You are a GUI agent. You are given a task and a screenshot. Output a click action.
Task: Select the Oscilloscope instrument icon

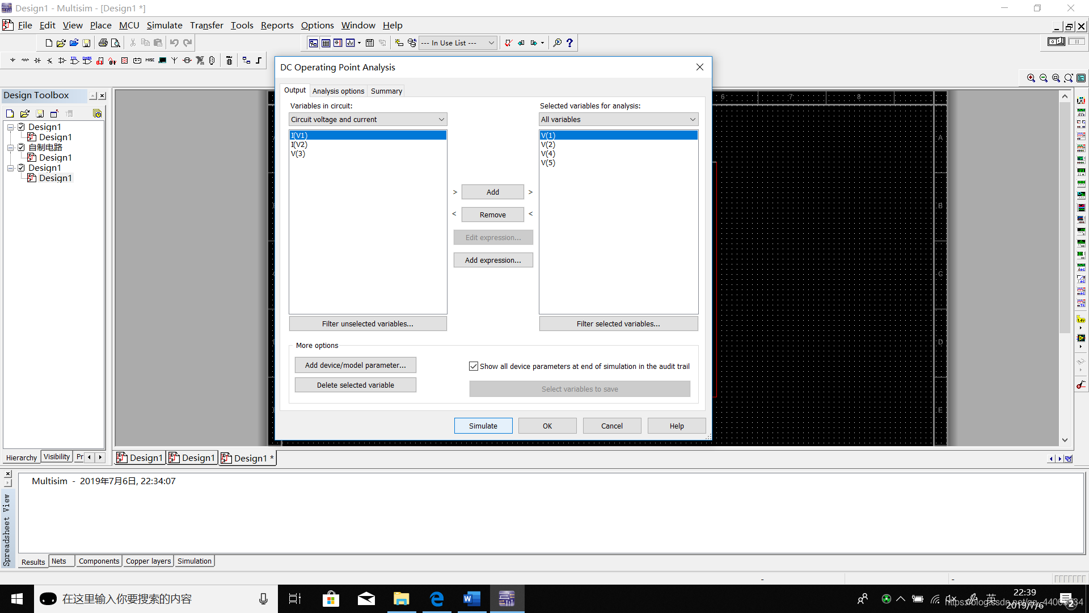[1081, 136]
